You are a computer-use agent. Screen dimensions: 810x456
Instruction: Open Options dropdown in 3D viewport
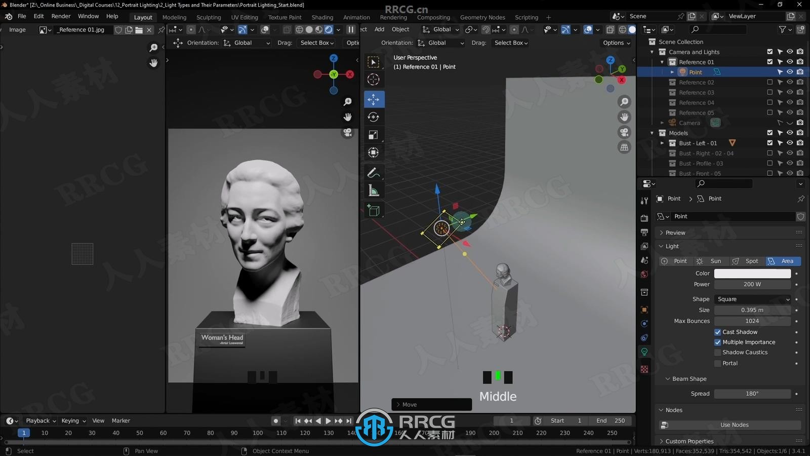pyautogui.click(x=616, y=43)
